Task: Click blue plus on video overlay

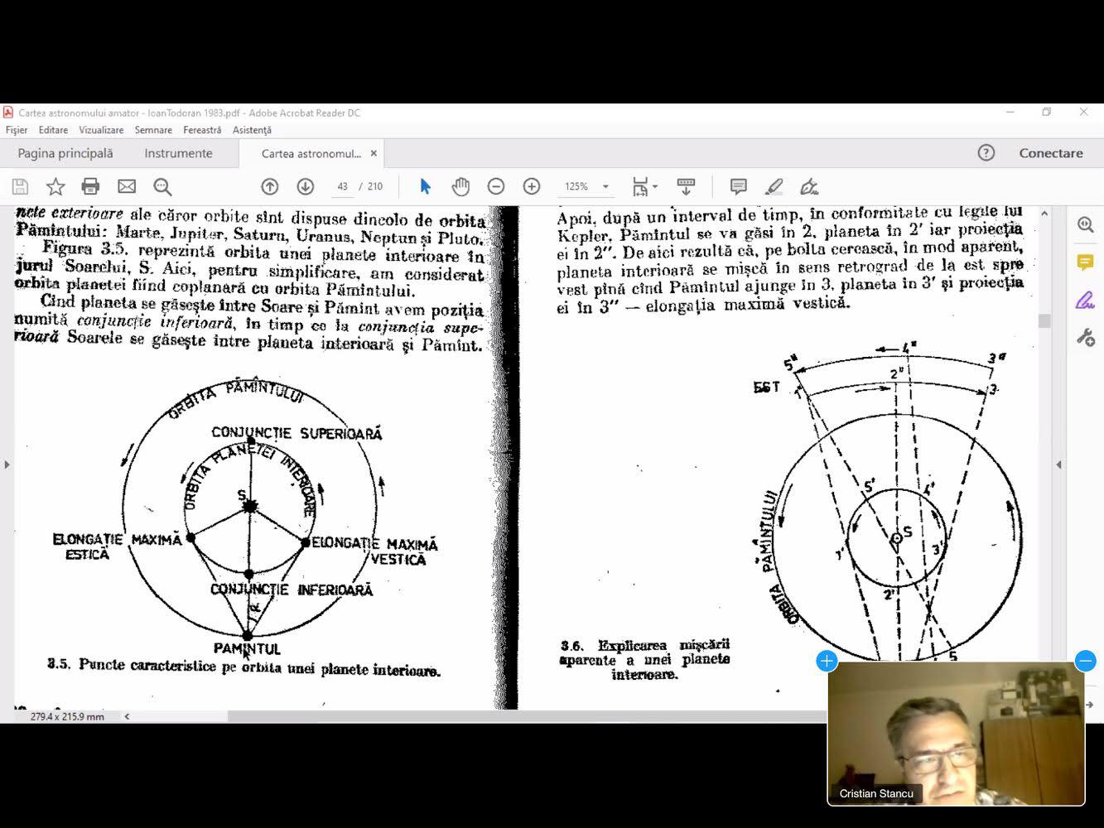Action: pyautogui.click(x=827, y=661)
